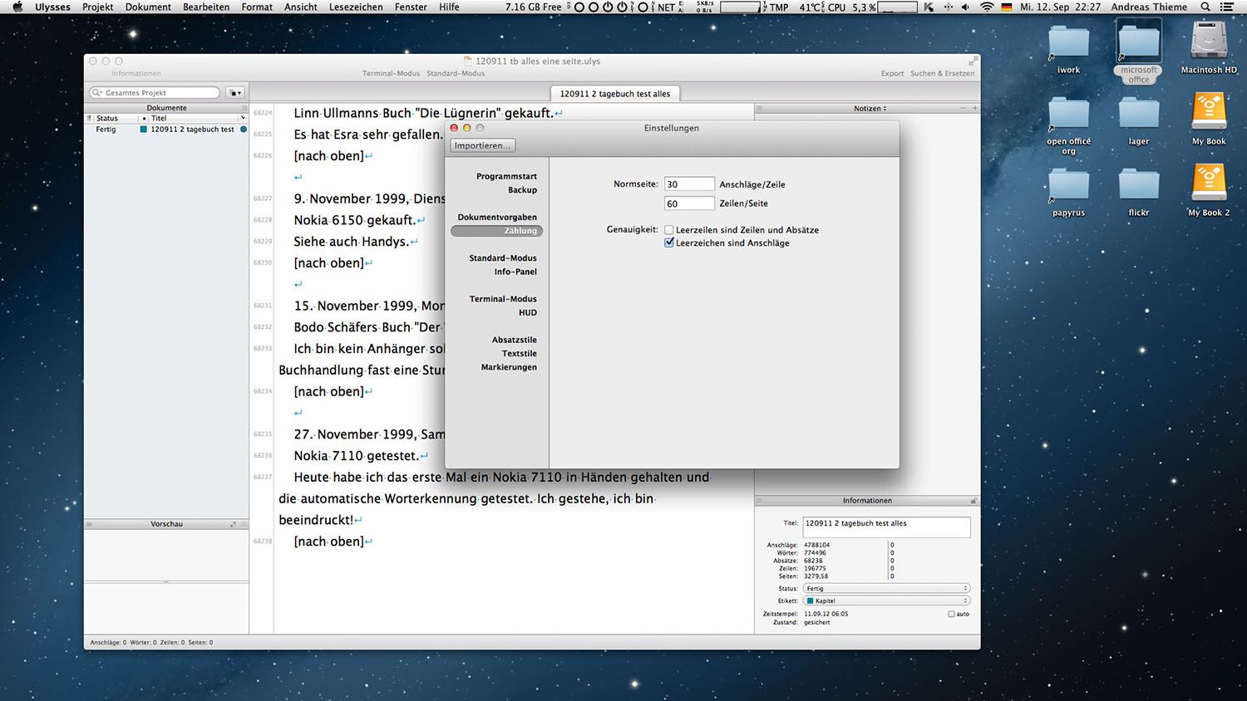This screenshot has width=1247, height=701.
Task: Open Spotlight search in the menu bar
Action: [x=1205, y=7]
